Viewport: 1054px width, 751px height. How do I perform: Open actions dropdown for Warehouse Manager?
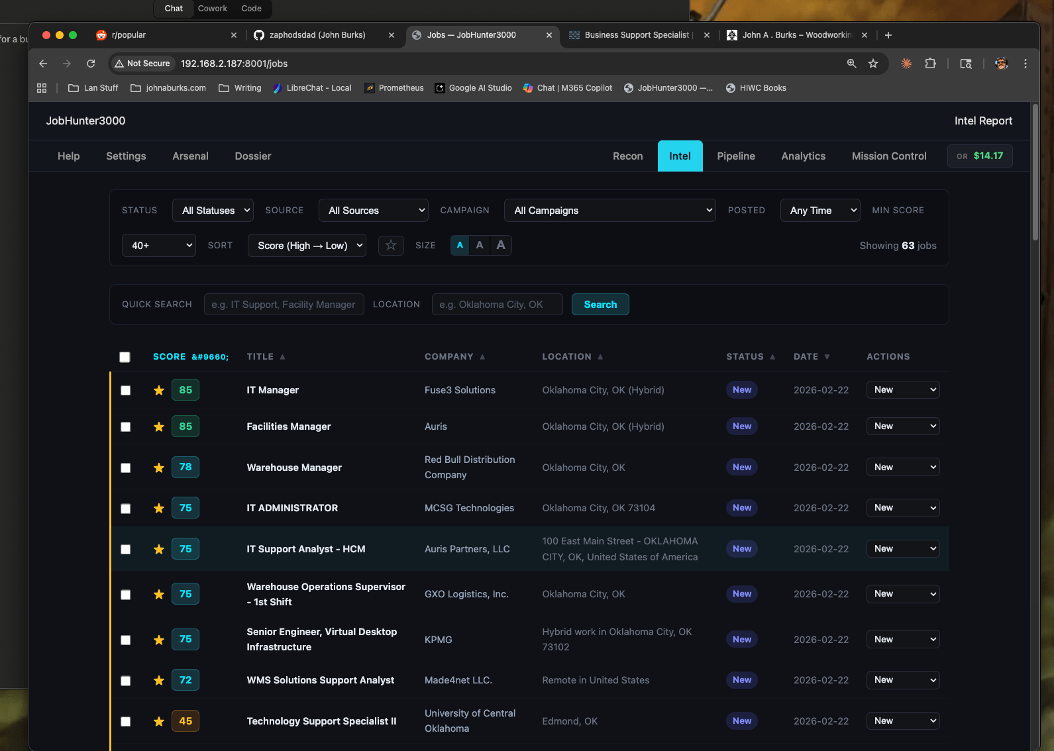903,468
